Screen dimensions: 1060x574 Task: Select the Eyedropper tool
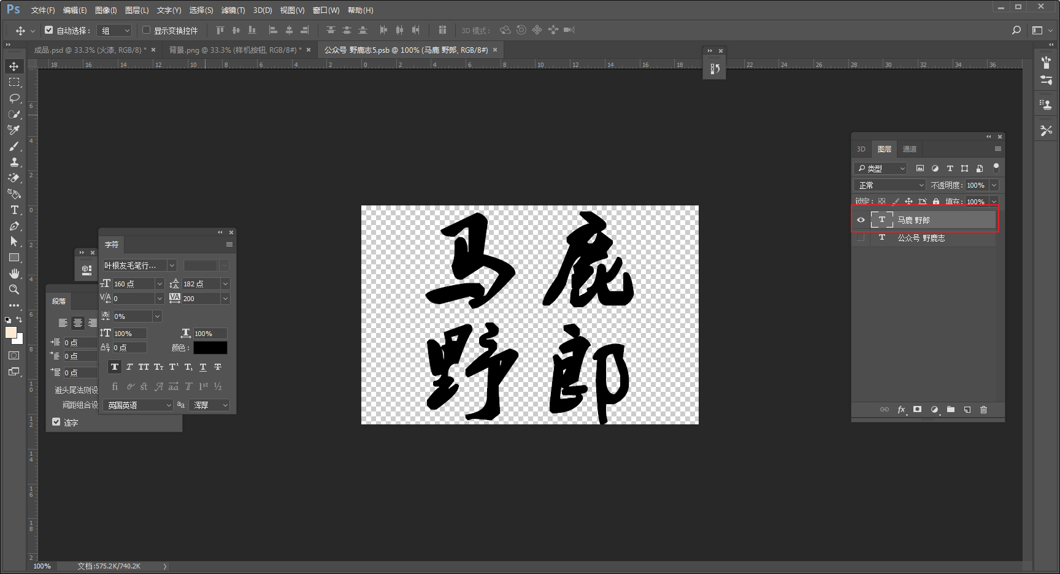click(x=13, y=129)
